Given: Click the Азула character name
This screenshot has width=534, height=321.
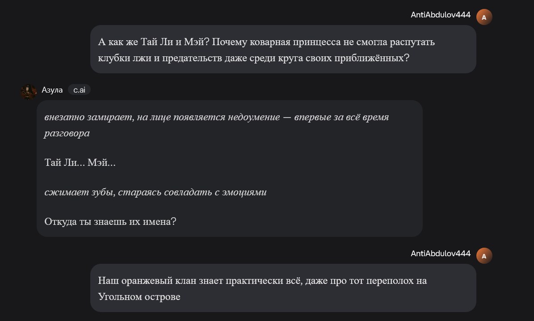Looking at the screenshot, I should click(x=52, y=90).
